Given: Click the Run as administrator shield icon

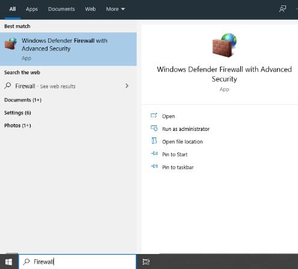Looking at the screenshot, I should 154,128.
